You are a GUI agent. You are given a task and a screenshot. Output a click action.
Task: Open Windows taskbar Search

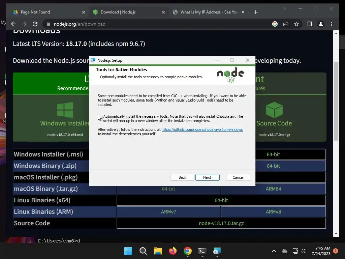click(143, 251)
